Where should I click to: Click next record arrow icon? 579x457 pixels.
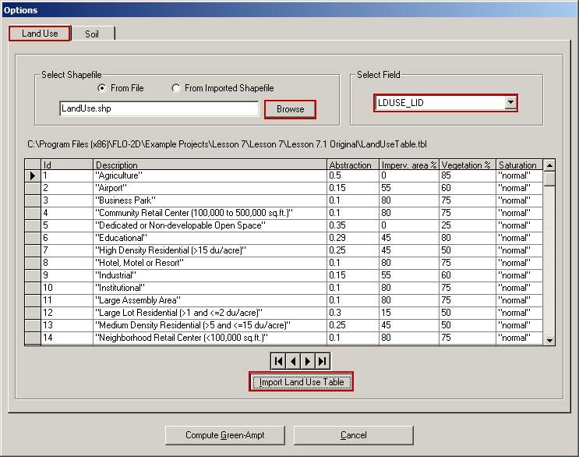click(x=308, y=361)
